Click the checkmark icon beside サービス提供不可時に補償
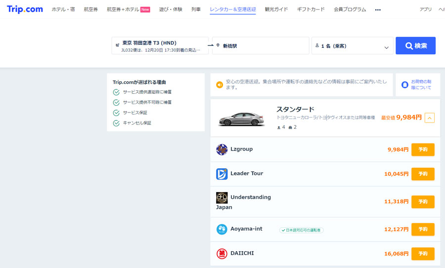Viewport: 445px width, 268px height. [116, 103]
